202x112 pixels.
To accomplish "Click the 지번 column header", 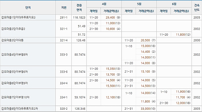I will (x=64, y=8).
